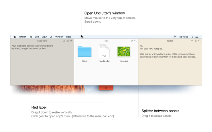Click the Wi-Fi status icon

175,37
